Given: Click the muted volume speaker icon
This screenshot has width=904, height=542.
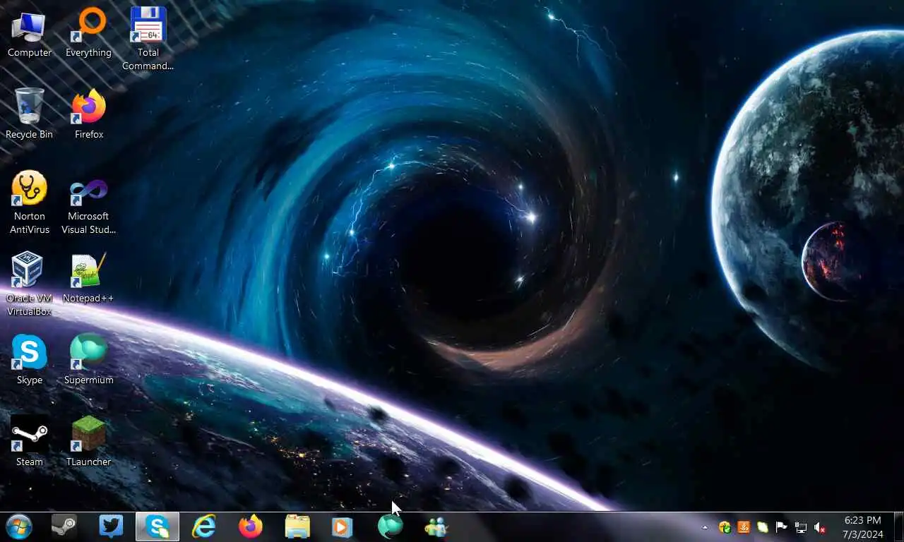Looking at the screenshot, I should point(820,527).
